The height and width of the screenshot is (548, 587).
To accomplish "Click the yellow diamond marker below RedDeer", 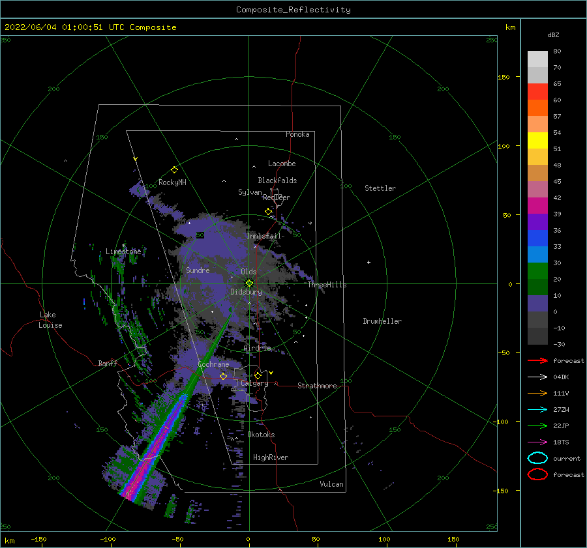I will click(269, 212).
